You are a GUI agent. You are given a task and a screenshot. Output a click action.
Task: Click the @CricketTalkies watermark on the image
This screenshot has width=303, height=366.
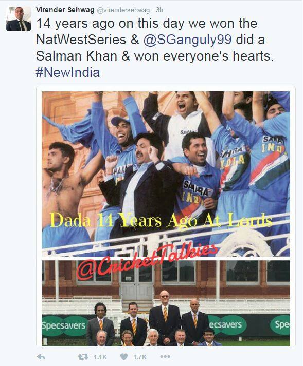147,261
